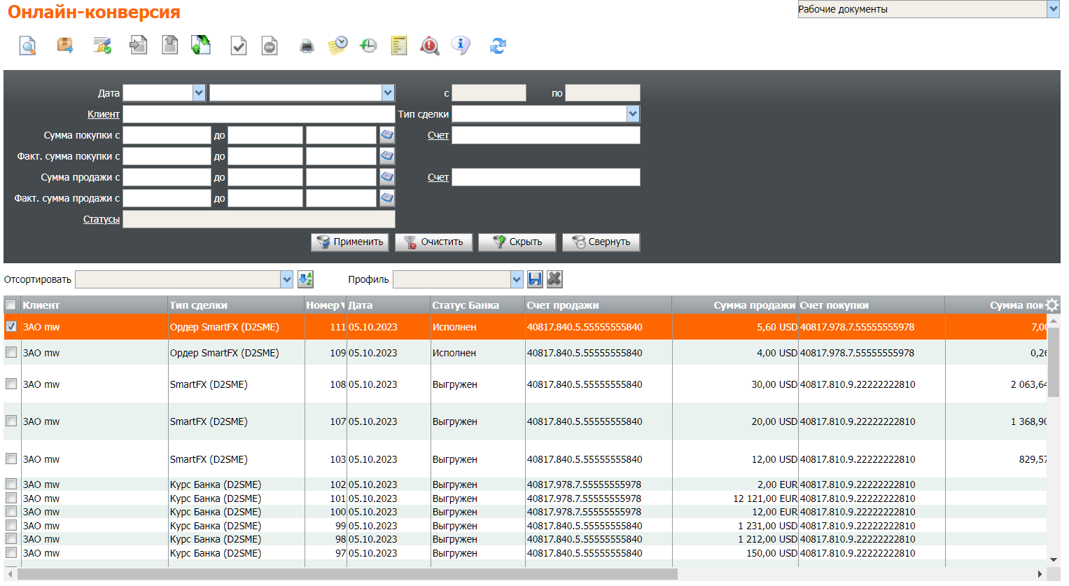Open the Профиль dropdown

(x=517, y=279)
